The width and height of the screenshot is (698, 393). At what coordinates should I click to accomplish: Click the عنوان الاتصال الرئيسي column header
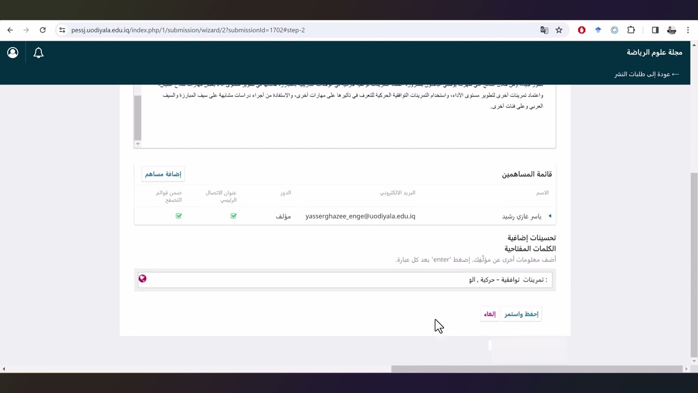(x=221, y=196)
